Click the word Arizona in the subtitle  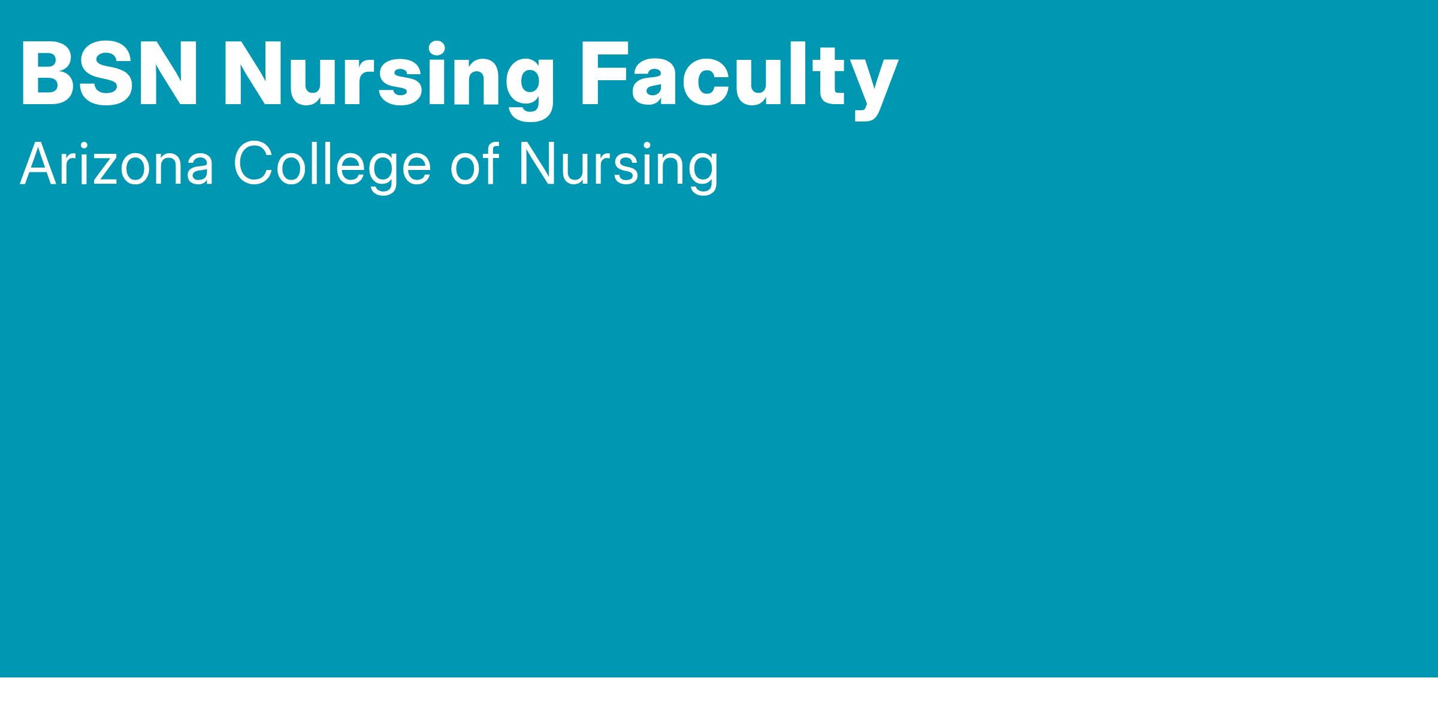(x=117, y=165)
